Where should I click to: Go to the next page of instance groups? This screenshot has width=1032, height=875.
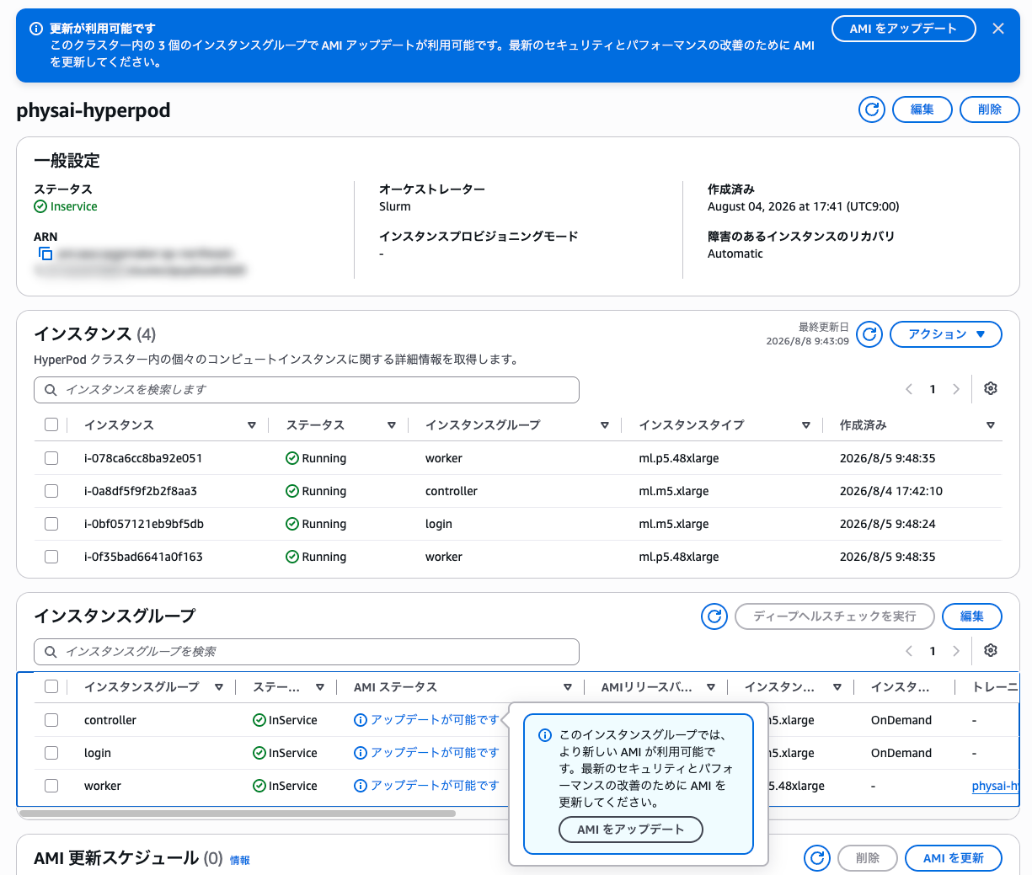tap(956, 651)
